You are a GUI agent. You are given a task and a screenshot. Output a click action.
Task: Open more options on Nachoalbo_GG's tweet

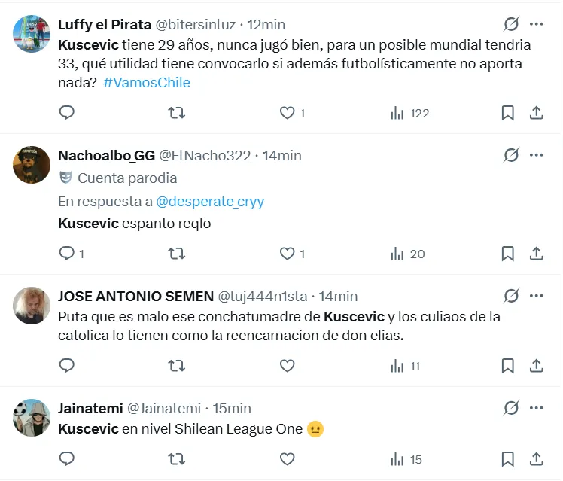point(537,155)
